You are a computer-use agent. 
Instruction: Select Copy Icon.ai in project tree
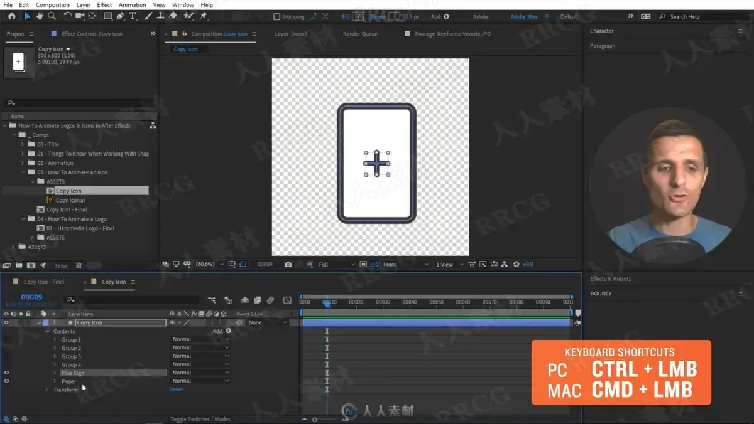coord(70,200)
